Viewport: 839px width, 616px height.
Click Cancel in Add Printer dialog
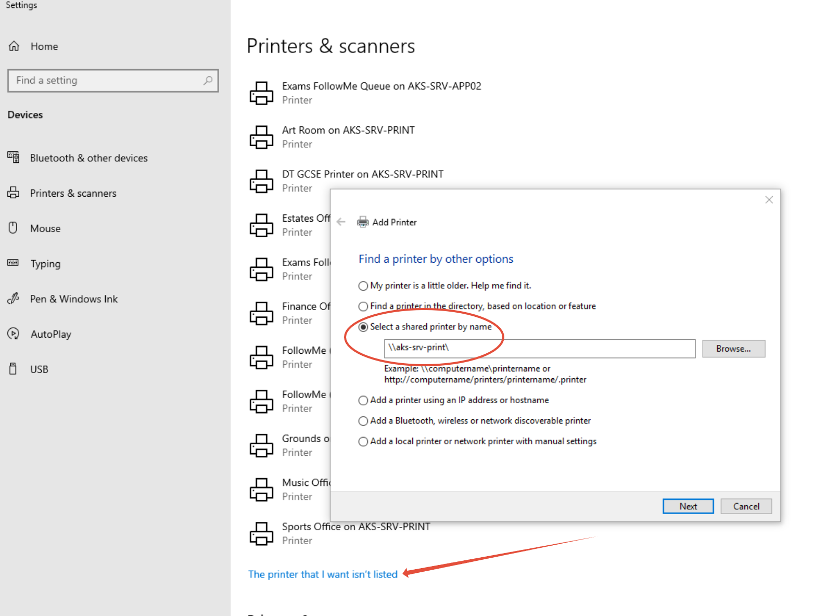[x=746, y=506]
